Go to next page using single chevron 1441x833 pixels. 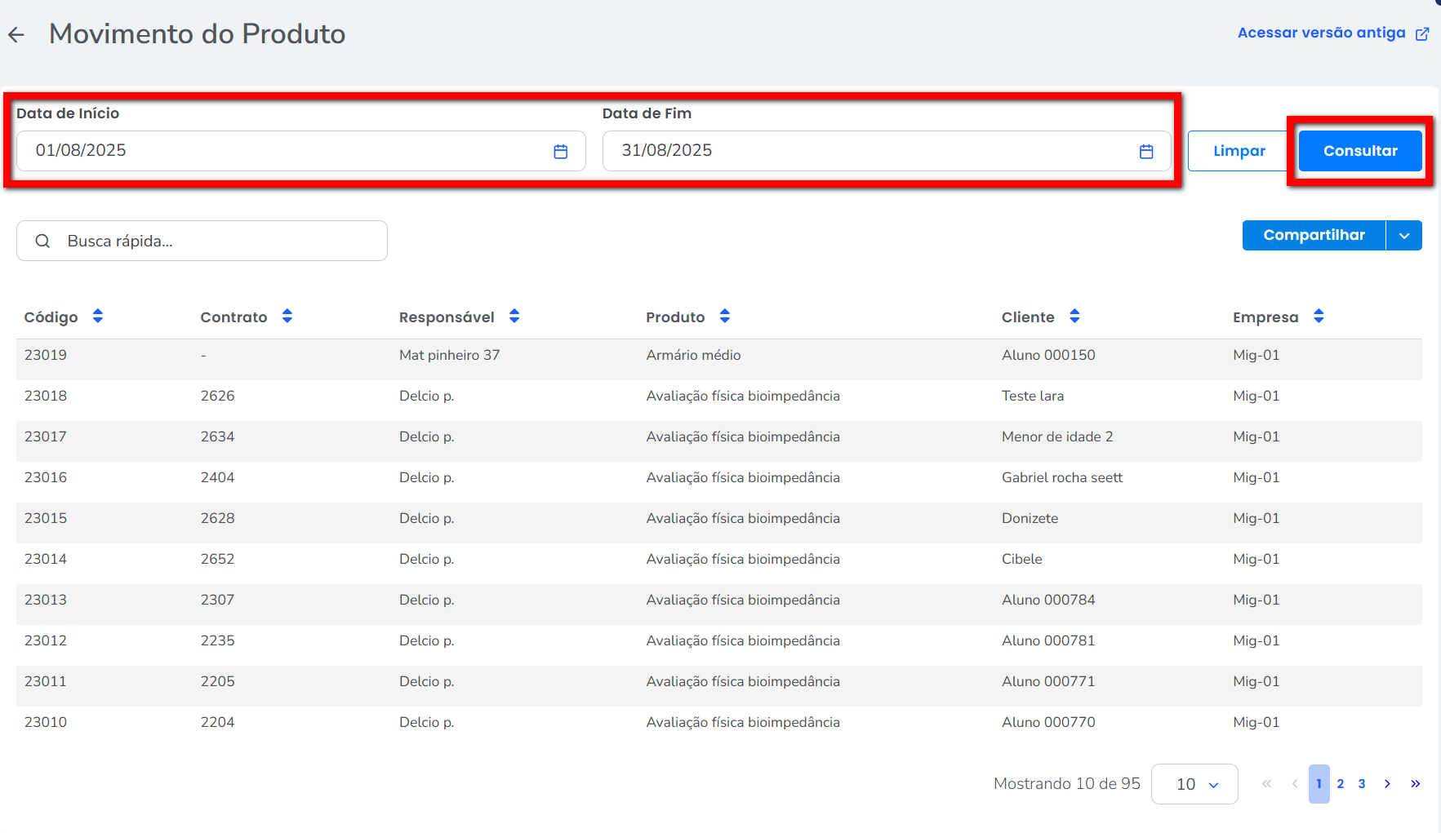point(1387,784)
